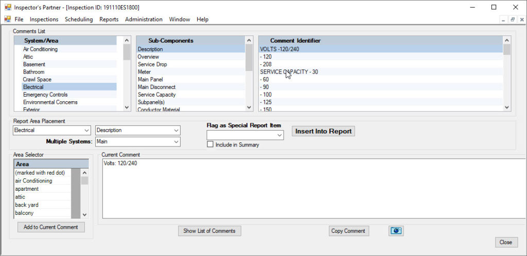Open the Inspections menu

coord(44,19)
